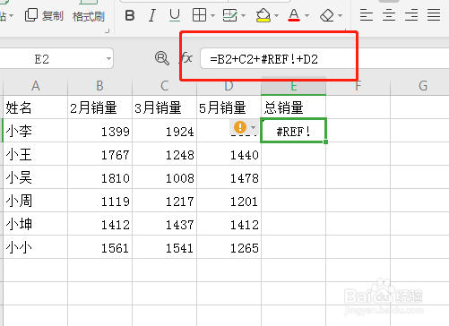Select column C header
Viewport: 449px width, 326px height.
pyautogui.click(x=165, y=86)
